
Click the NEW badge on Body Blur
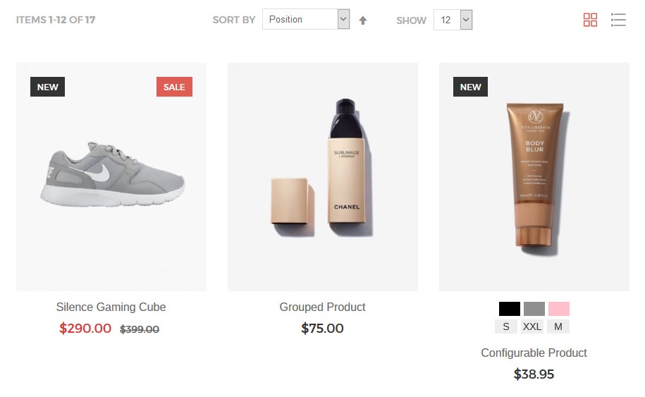[470, 87]
